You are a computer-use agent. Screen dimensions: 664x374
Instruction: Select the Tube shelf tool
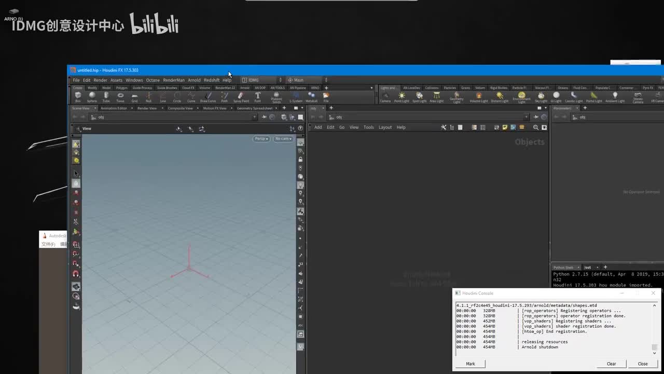pyautogui.click(x=106, y=97)
